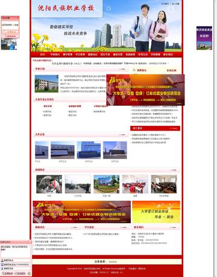Open the more link on the 学校介绍 header
Screen dimensions: 217x277
122,69
